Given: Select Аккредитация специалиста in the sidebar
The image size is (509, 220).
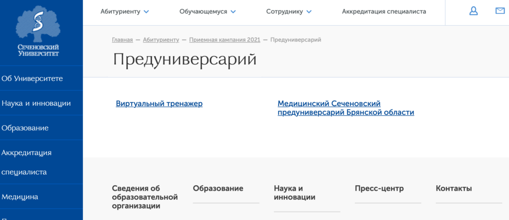Looking at the screenshot, I should click(26, 162).
